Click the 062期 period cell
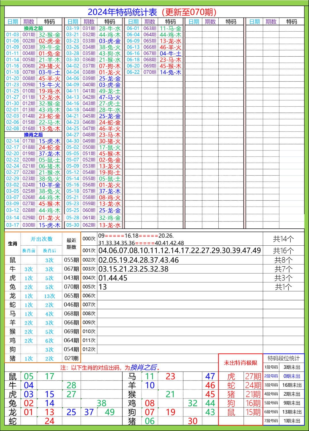Image resolution: width=309 pixels, height=431 pixels. pyautogui.click(x=89, y=225)
